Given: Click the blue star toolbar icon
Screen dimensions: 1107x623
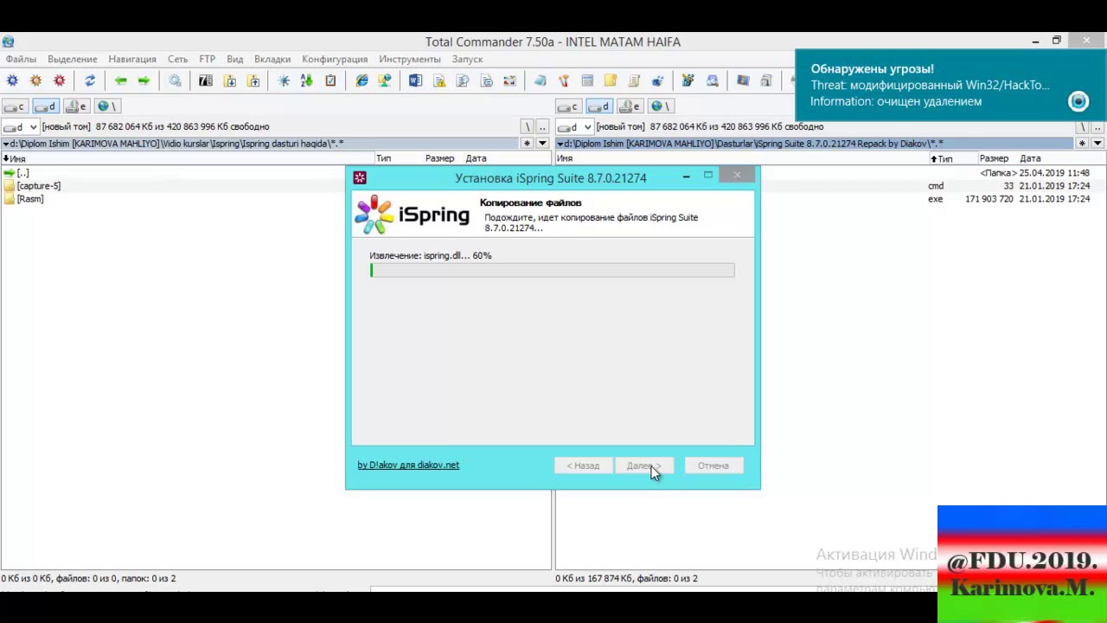Looking at the screenshot, I should pos(283,80).
